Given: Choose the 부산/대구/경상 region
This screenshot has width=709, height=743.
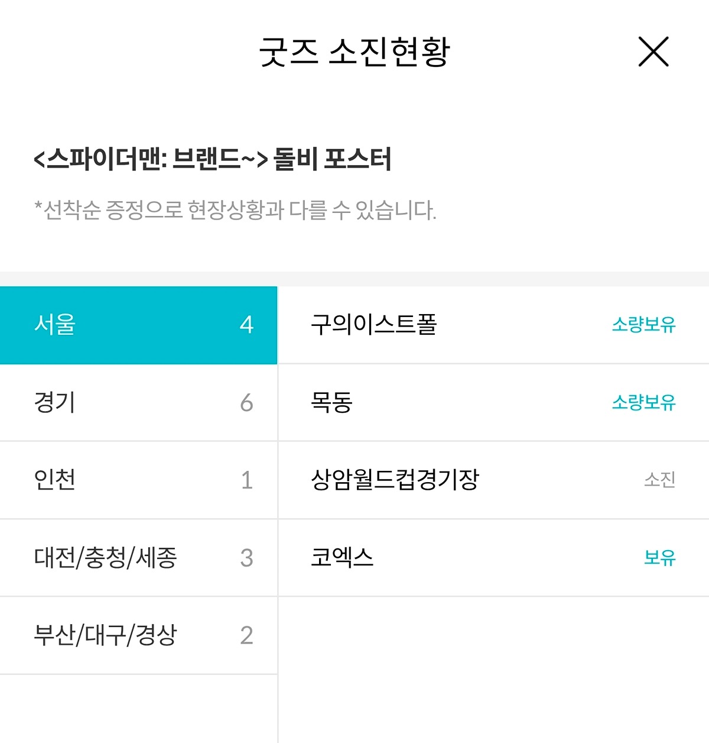Looking at the screenshot, I should (x=138, y=635).
